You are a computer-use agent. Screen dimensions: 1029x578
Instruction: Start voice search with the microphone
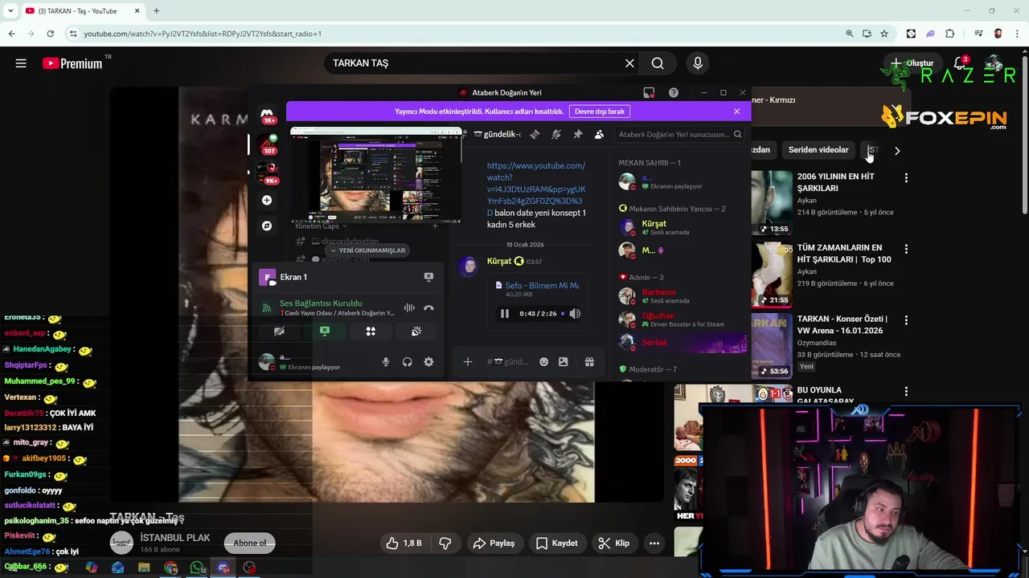pos(697,63)
